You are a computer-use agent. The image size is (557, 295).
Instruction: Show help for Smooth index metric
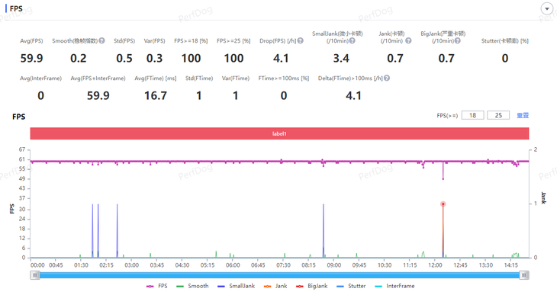[x=102, y=41]
